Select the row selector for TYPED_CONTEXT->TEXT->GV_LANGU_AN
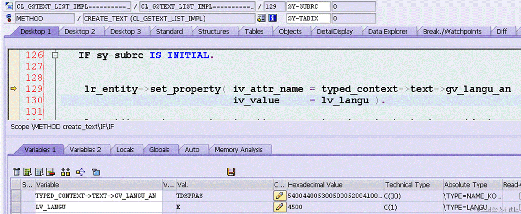Viewport: 521px width, 214px height. (x=16, y=196)
